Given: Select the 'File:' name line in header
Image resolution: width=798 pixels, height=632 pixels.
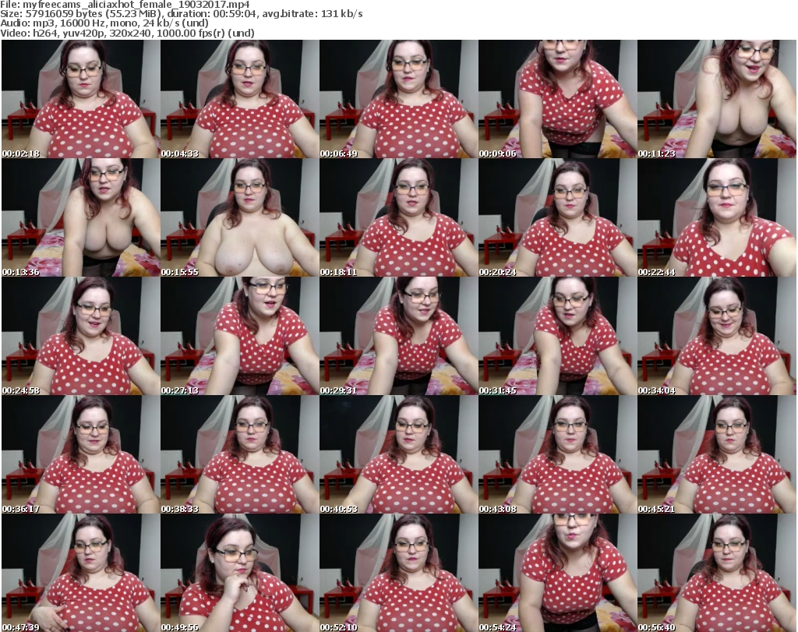Looking at the screenshot, I should [x=125, y=5].
